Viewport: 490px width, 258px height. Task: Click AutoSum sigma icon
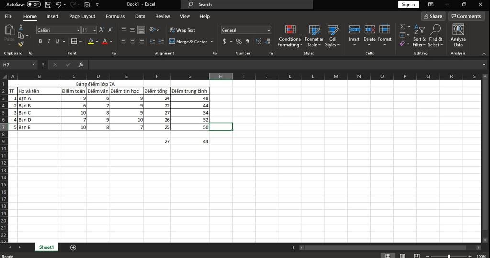[402, 27]
